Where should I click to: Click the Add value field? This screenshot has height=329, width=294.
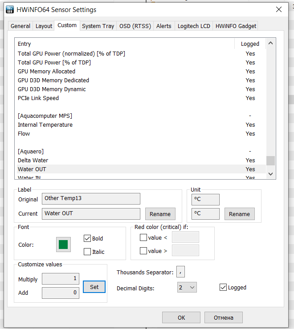[61, 293]
